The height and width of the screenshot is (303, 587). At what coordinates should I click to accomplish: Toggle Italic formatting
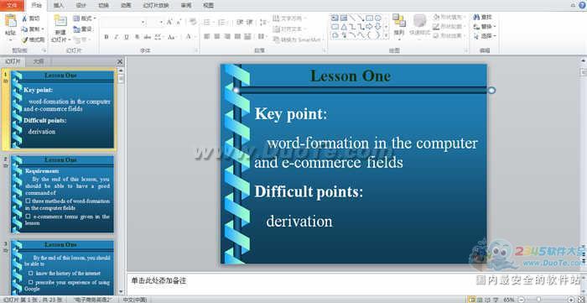[x=117, y=37]
